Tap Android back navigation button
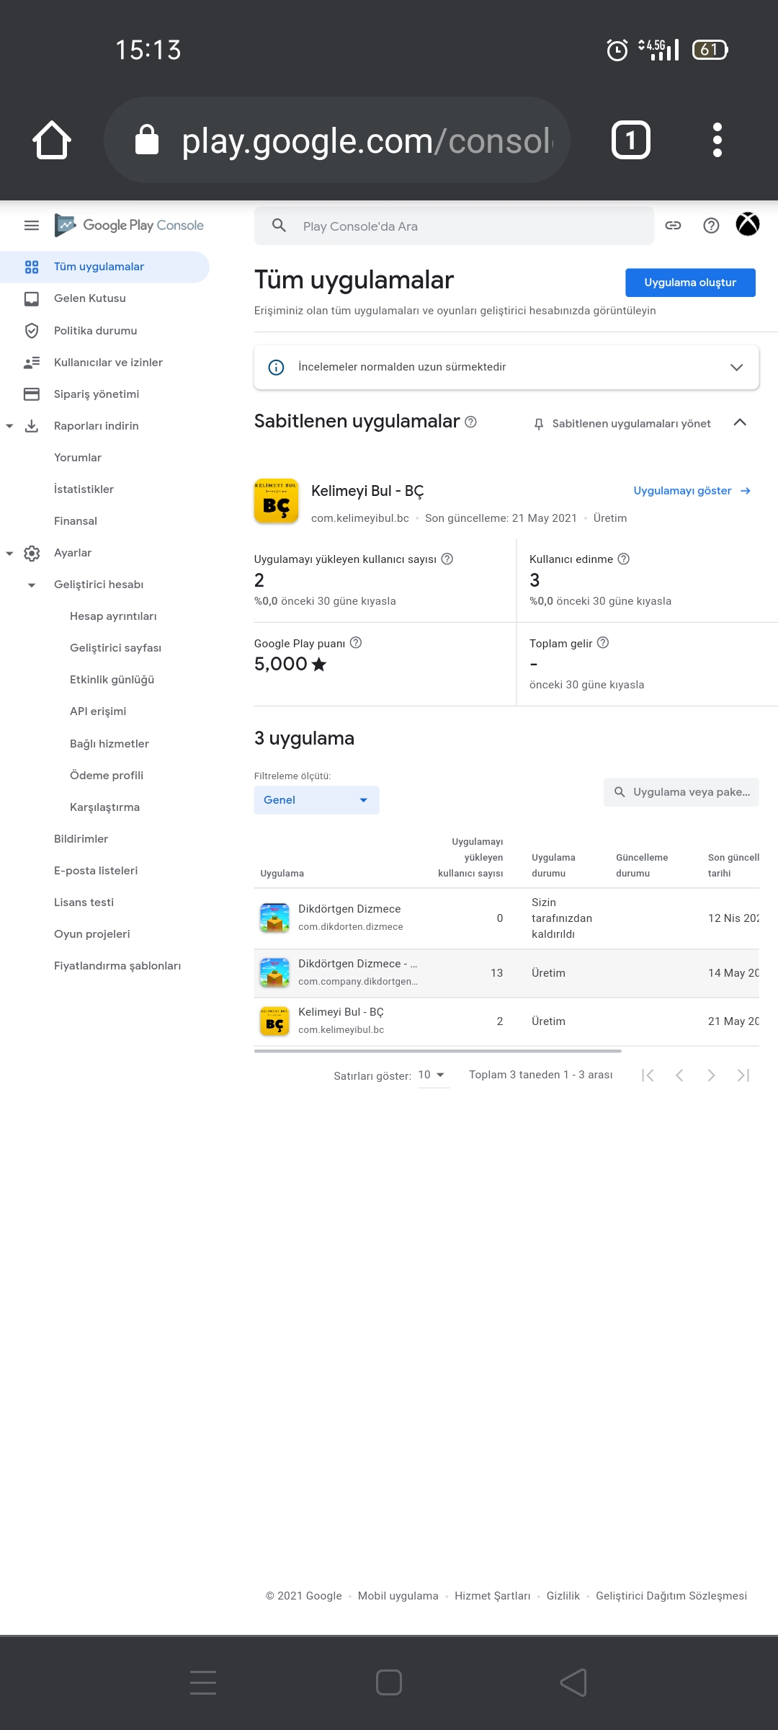This screenshot has height=1730, width=778. pos(573,1682)
